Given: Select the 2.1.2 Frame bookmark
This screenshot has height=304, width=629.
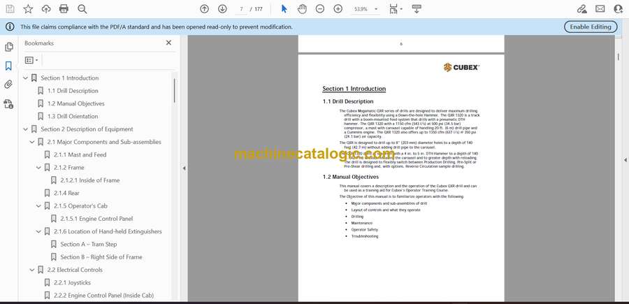Looking at the screenshot, I should 69,168.
